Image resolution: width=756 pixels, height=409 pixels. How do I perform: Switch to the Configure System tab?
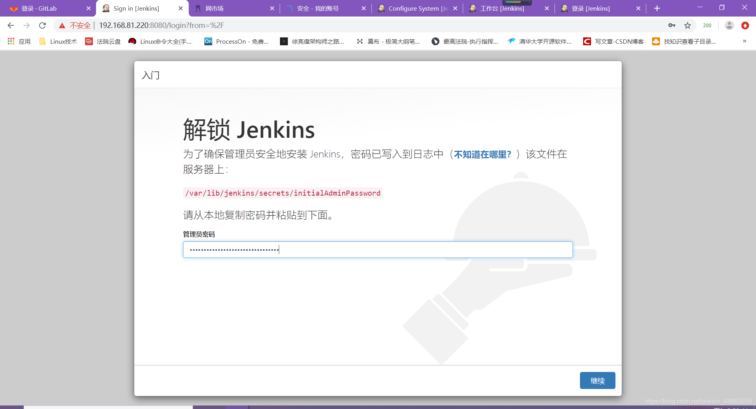click(418, 8)
